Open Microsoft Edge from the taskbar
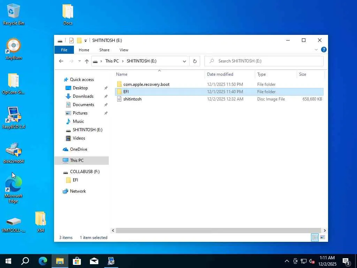The width and height of the screenshot is (357, 268). (x=43, y=261)
